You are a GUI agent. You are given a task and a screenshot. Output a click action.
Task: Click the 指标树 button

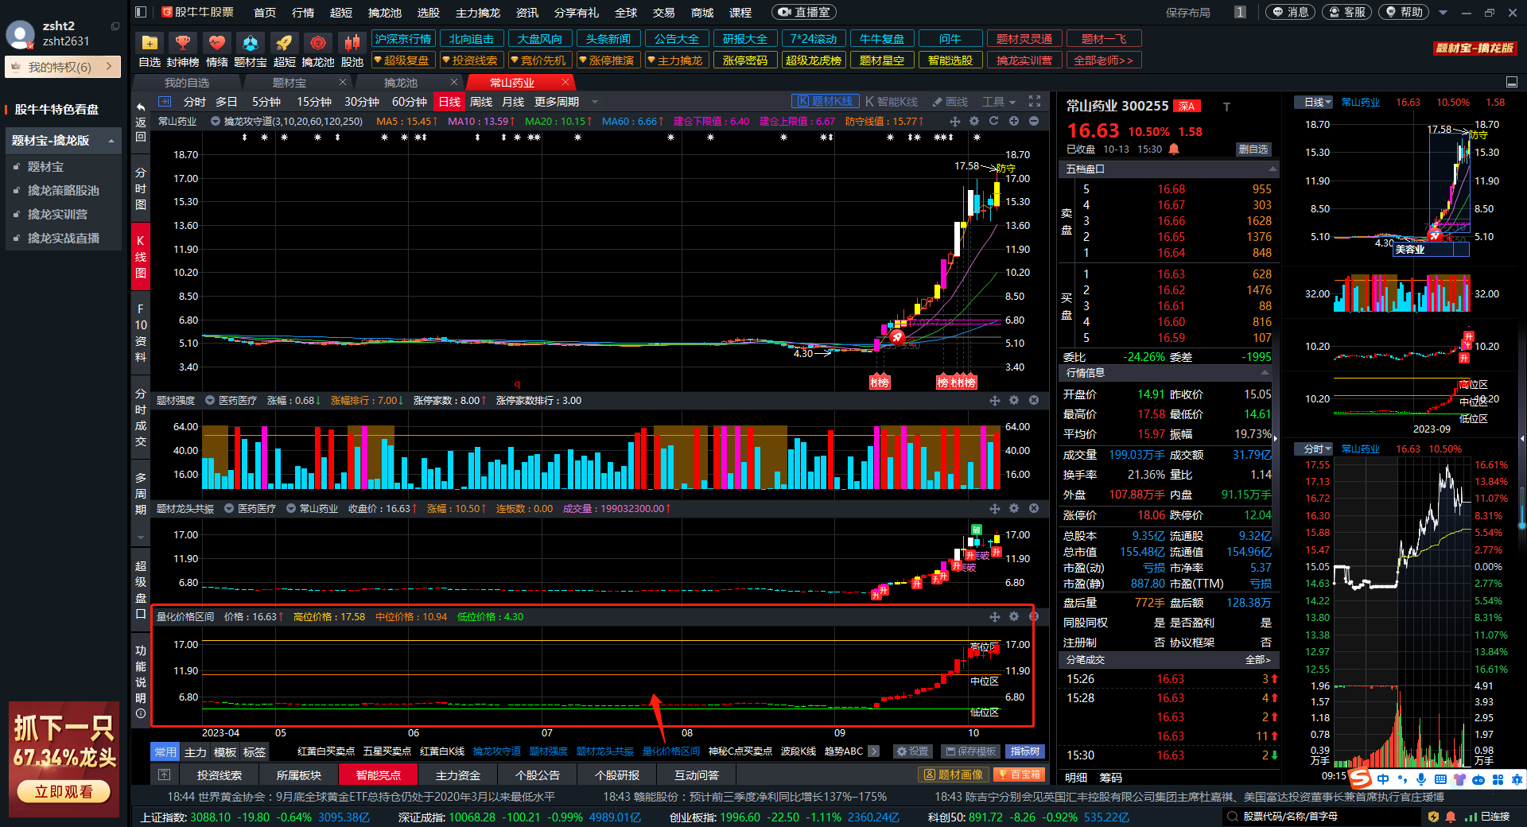point(1025,751)
